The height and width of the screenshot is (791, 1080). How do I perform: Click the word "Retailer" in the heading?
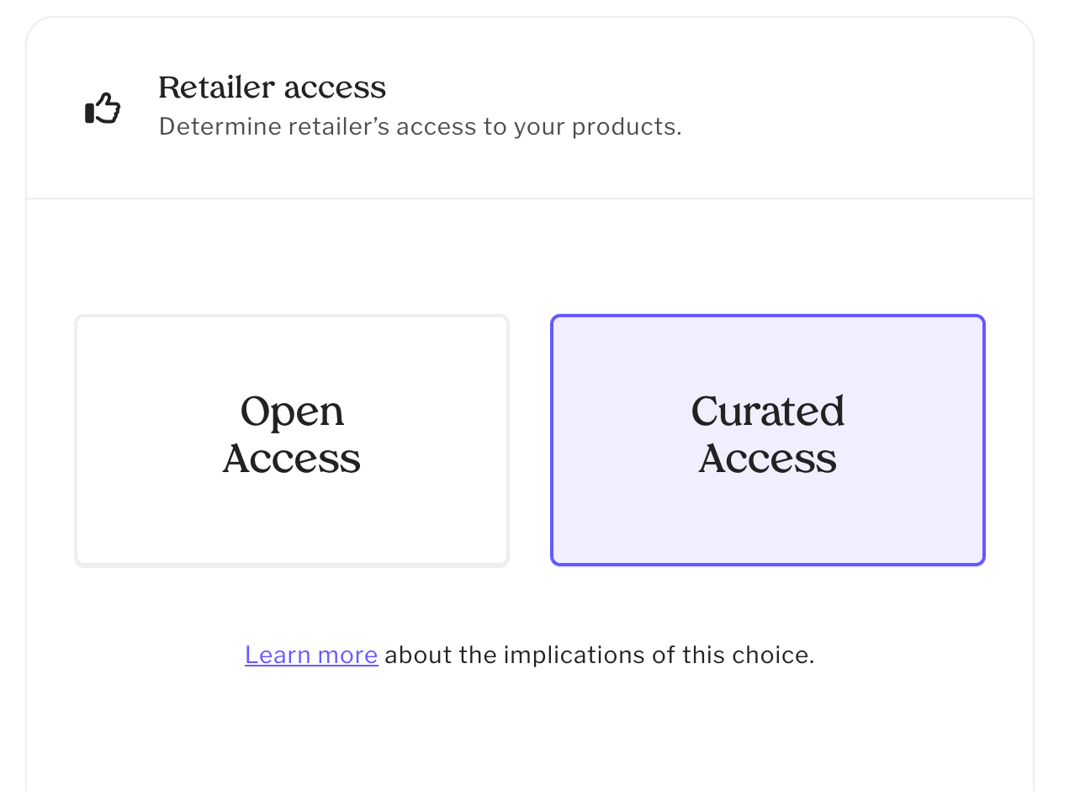coord(216,88)
